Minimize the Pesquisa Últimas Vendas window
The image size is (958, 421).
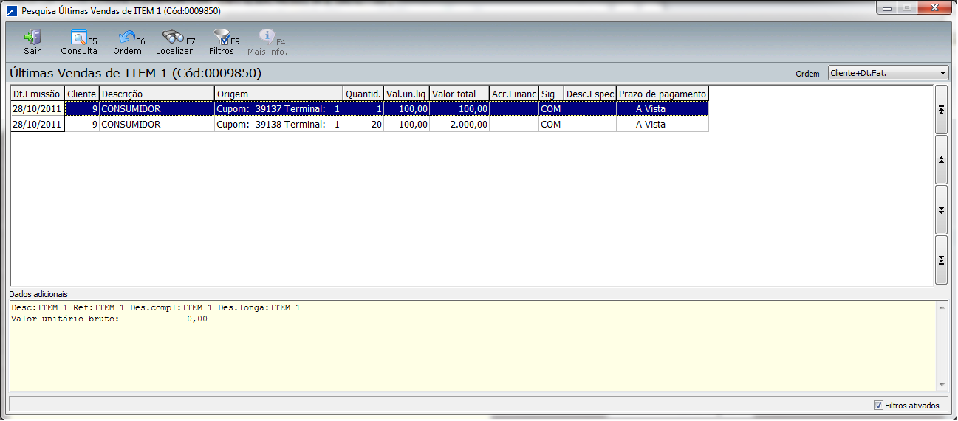[x=886, y=8]
